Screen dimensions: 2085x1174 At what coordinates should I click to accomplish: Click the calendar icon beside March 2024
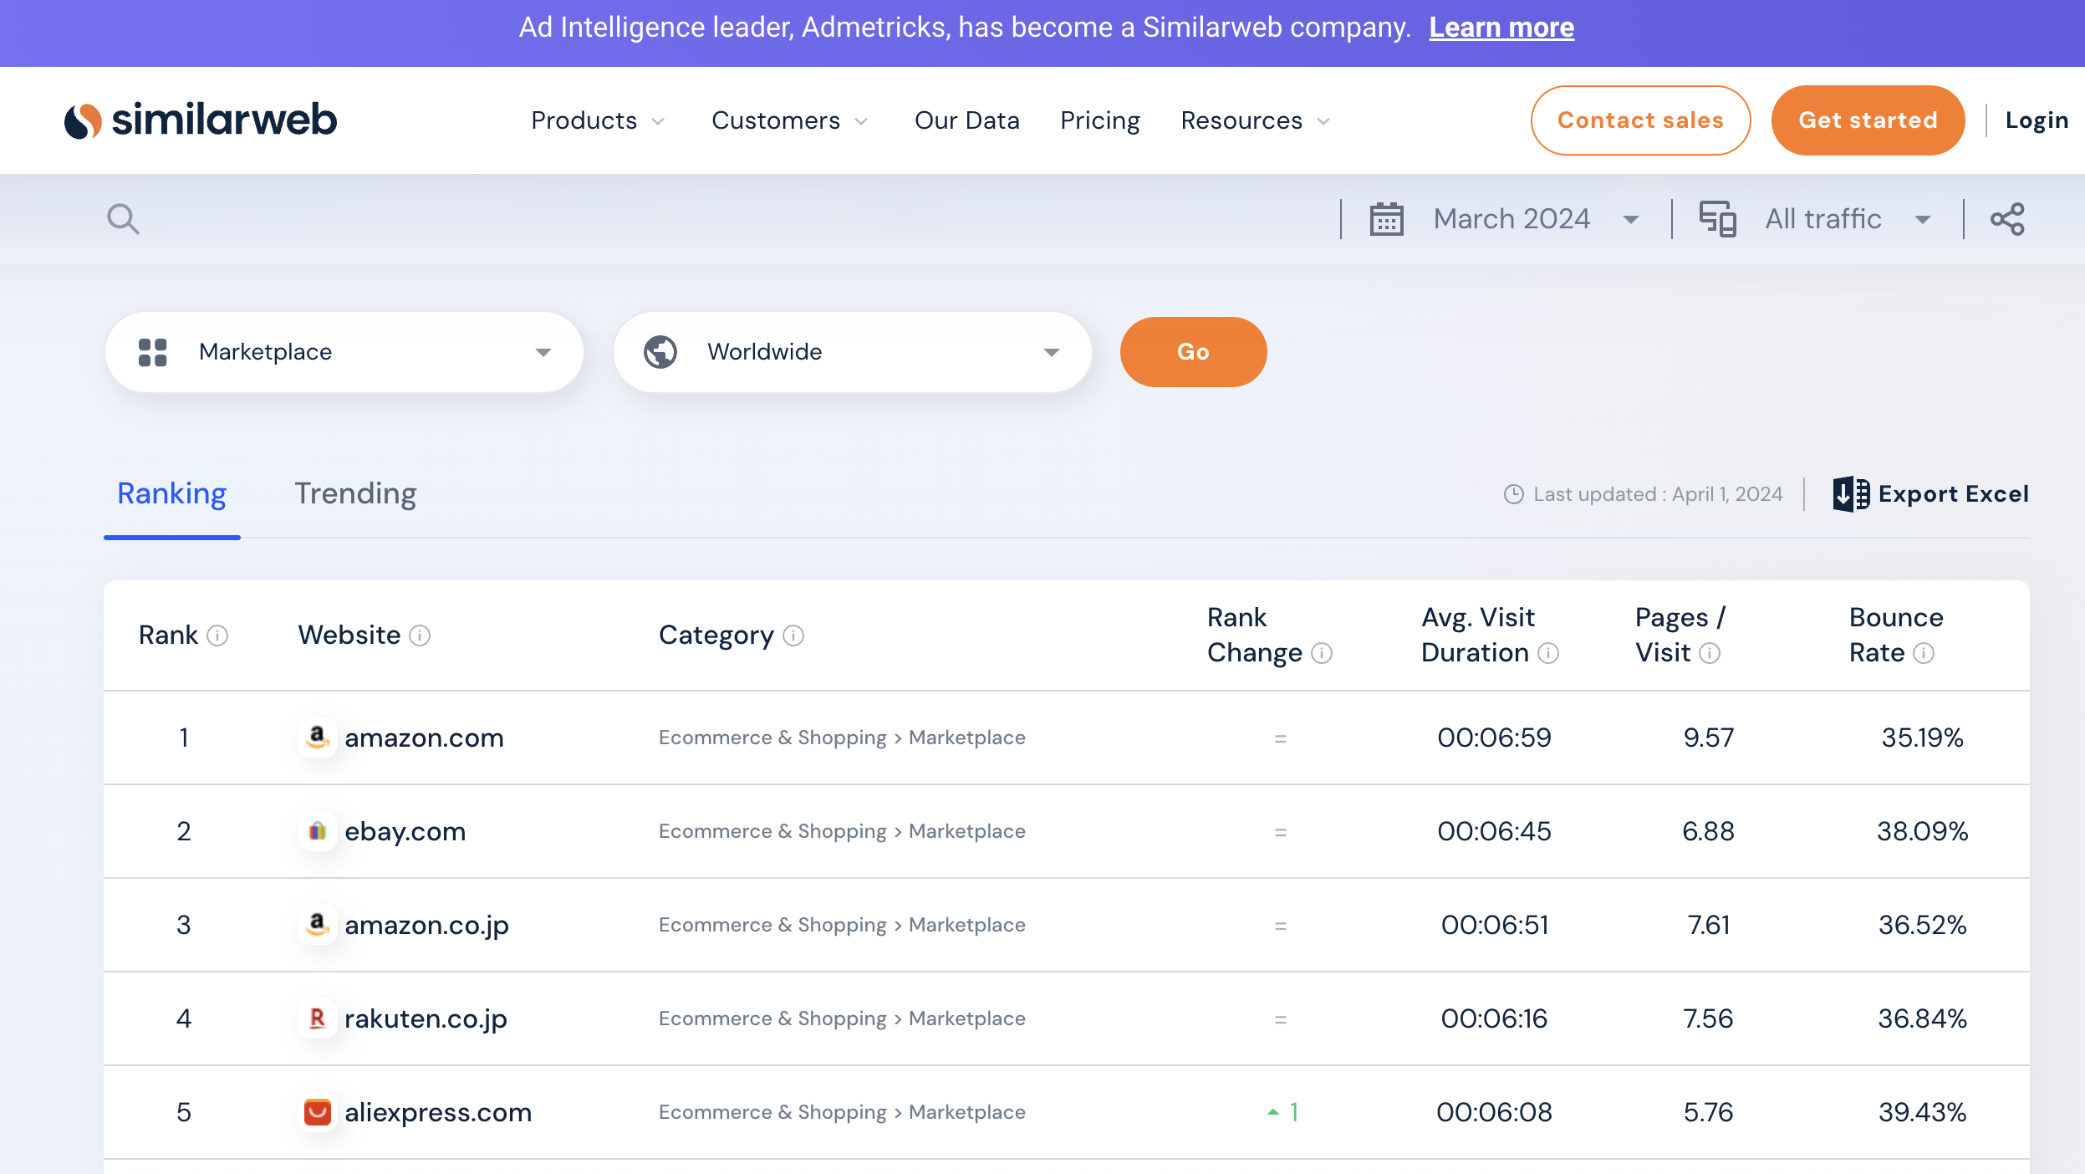coord(1387,218)
